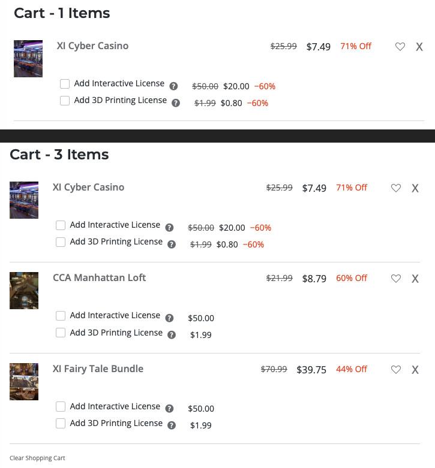Open the CCA Manhattan Loft thumbnail image

point(24,291)
